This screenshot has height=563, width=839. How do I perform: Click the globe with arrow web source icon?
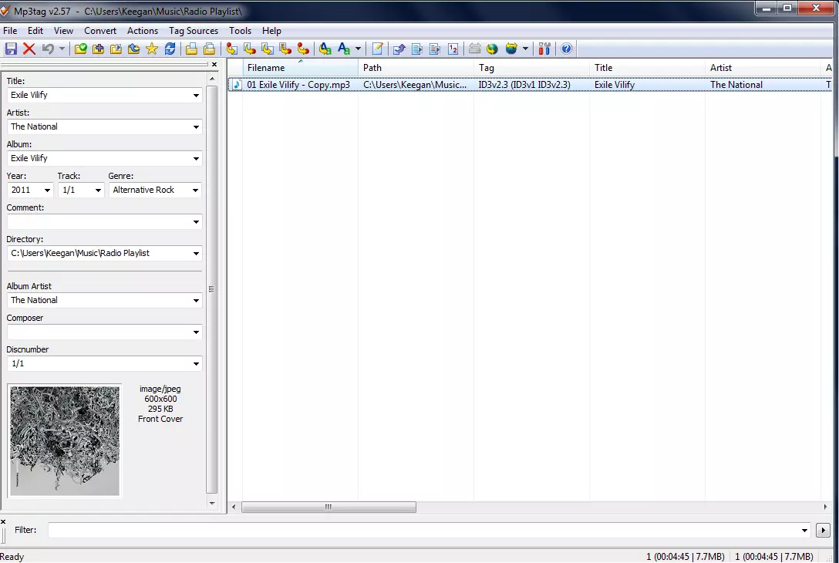tap(492, 49)
